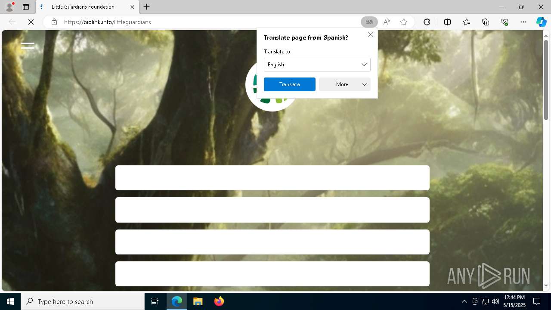Go back to previous page

tap(12, 22)
